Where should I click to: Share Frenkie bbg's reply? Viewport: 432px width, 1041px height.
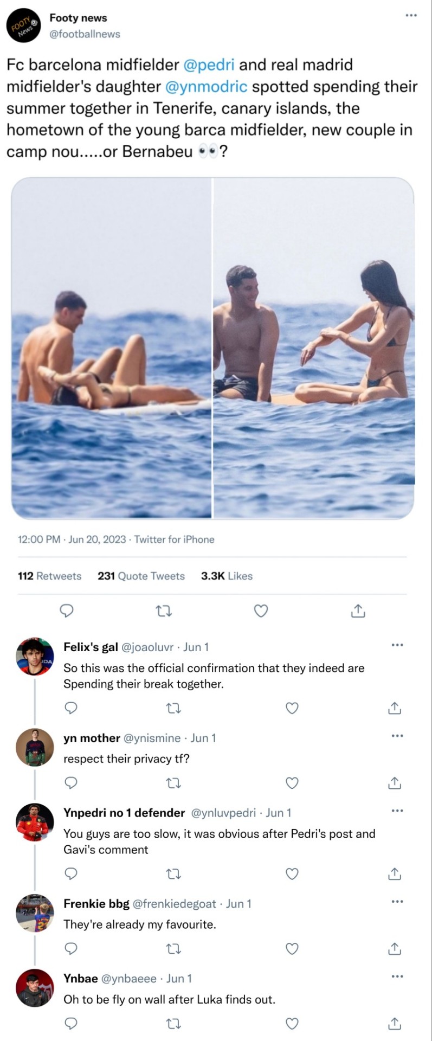[x=395, y=948]
